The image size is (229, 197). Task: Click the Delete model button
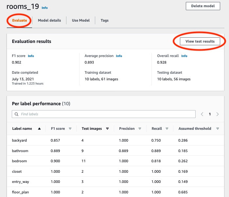(203, 6)
